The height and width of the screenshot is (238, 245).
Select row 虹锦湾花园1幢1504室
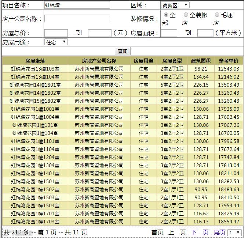pyautogui.click(x=122, y=205)
